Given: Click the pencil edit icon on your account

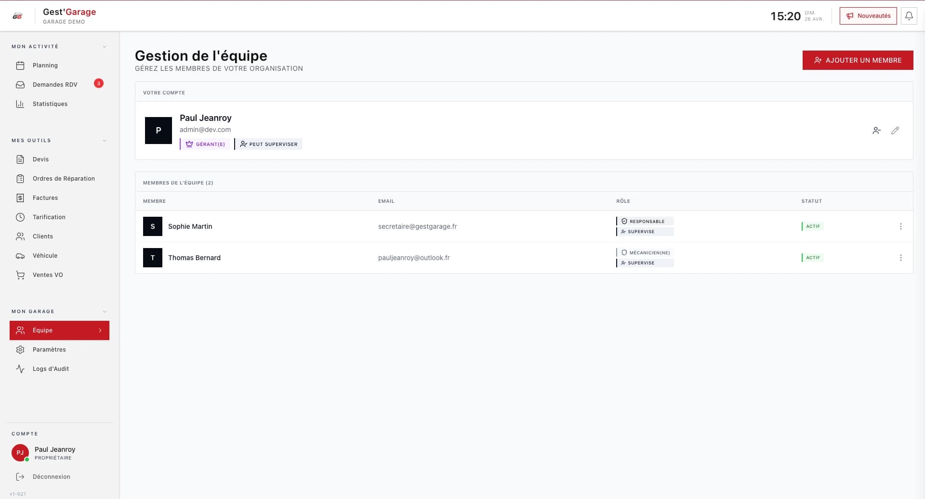Looking at the screenshot, I should (895, 131).
